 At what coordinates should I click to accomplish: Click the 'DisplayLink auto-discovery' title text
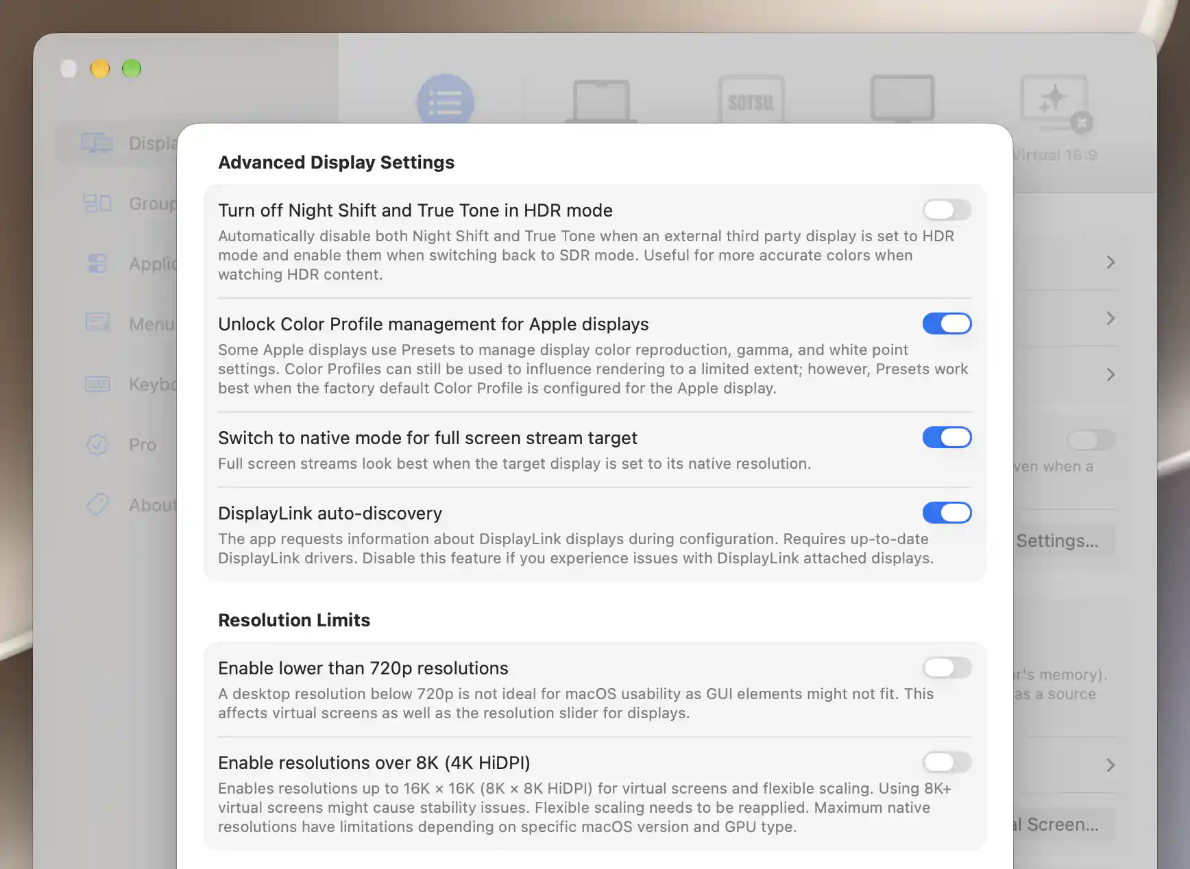(x=330, y=513)
